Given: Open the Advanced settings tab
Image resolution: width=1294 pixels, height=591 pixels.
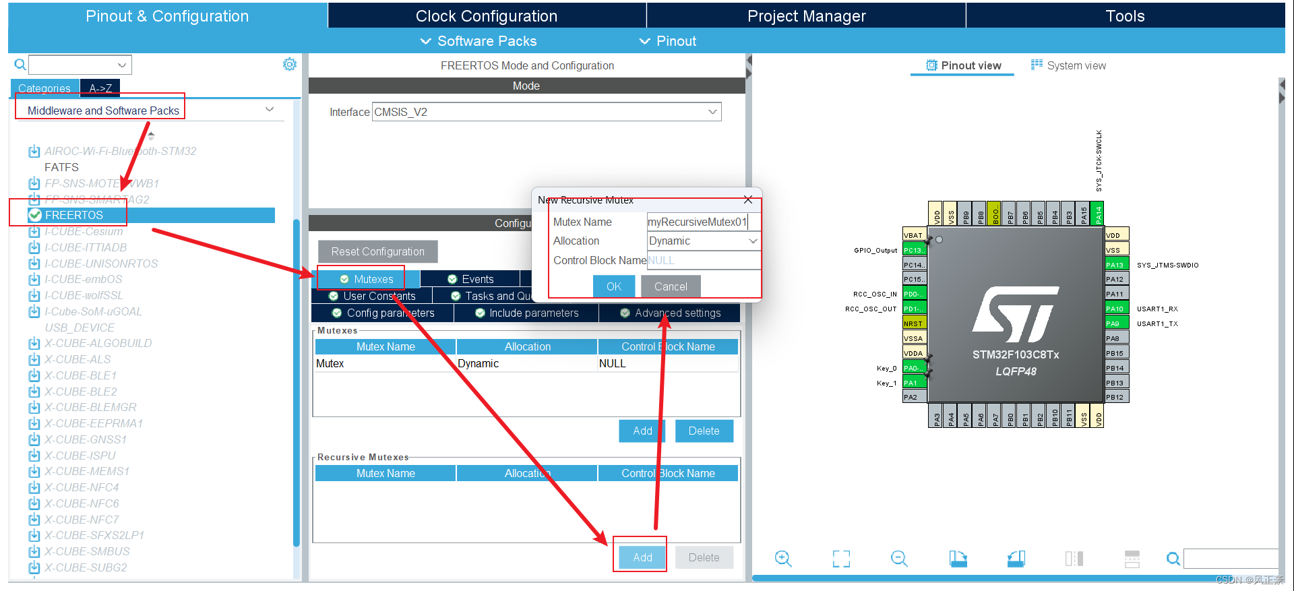Looking at the screenshot, I should click(670, 313).
